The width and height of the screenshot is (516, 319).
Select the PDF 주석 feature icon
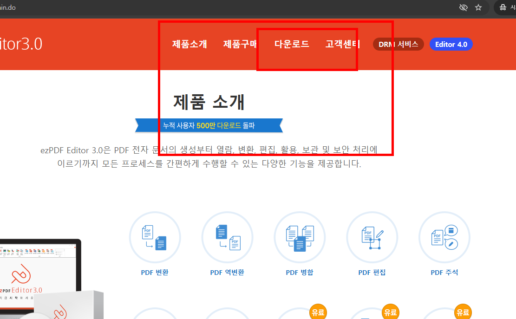pos(444,237)
